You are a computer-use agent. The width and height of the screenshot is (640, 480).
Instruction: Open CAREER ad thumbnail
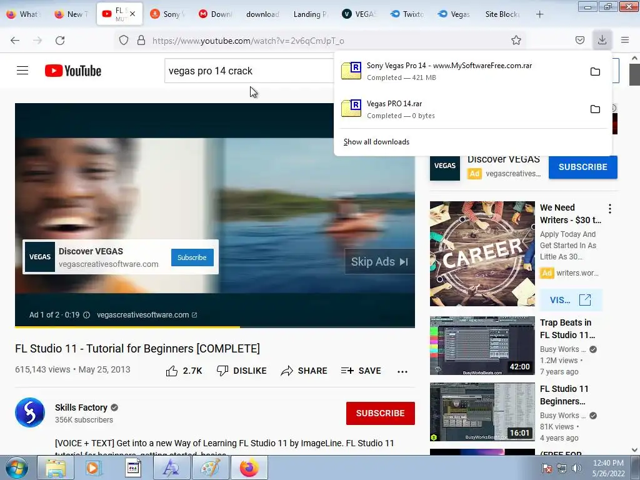[482, 254]
